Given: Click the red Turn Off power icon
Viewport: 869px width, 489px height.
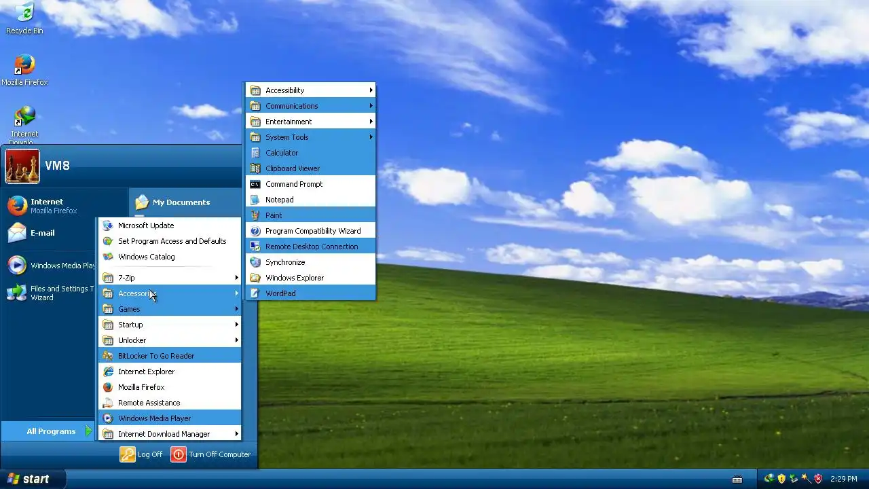Looking at the screenshot, I should (178, 454).
